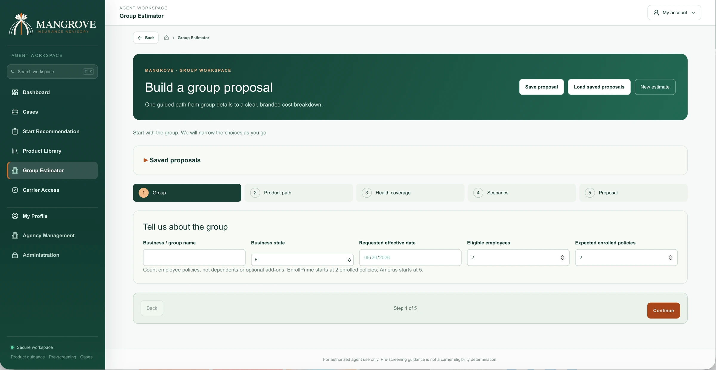The image size is (716, 370).
Task: Click the Step 1 of 5 text
Action: coord(405,308)
